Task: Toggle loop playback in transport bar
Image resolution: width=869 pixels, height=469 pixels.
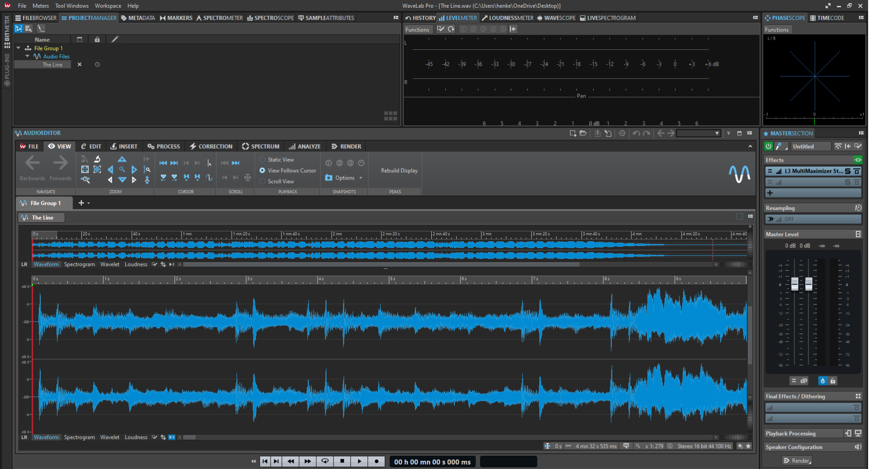Action: tap(325, 461)
